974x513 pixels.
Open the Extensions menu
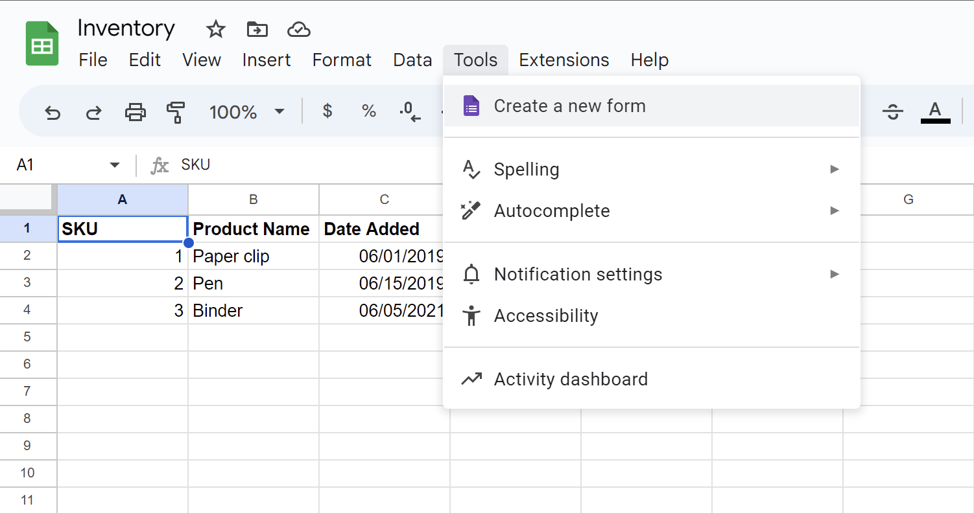pos(564,60)
